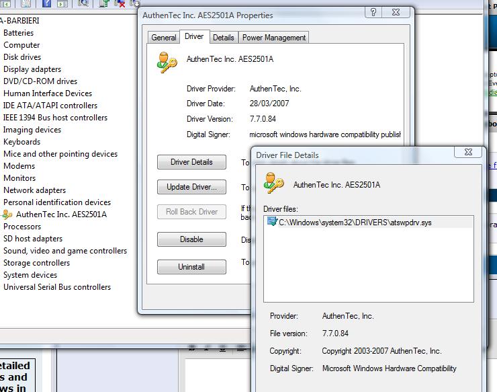Select Personal identification devices category
Image resolution: width=497 pixels, height=392 pixels.
pos(57,202)
